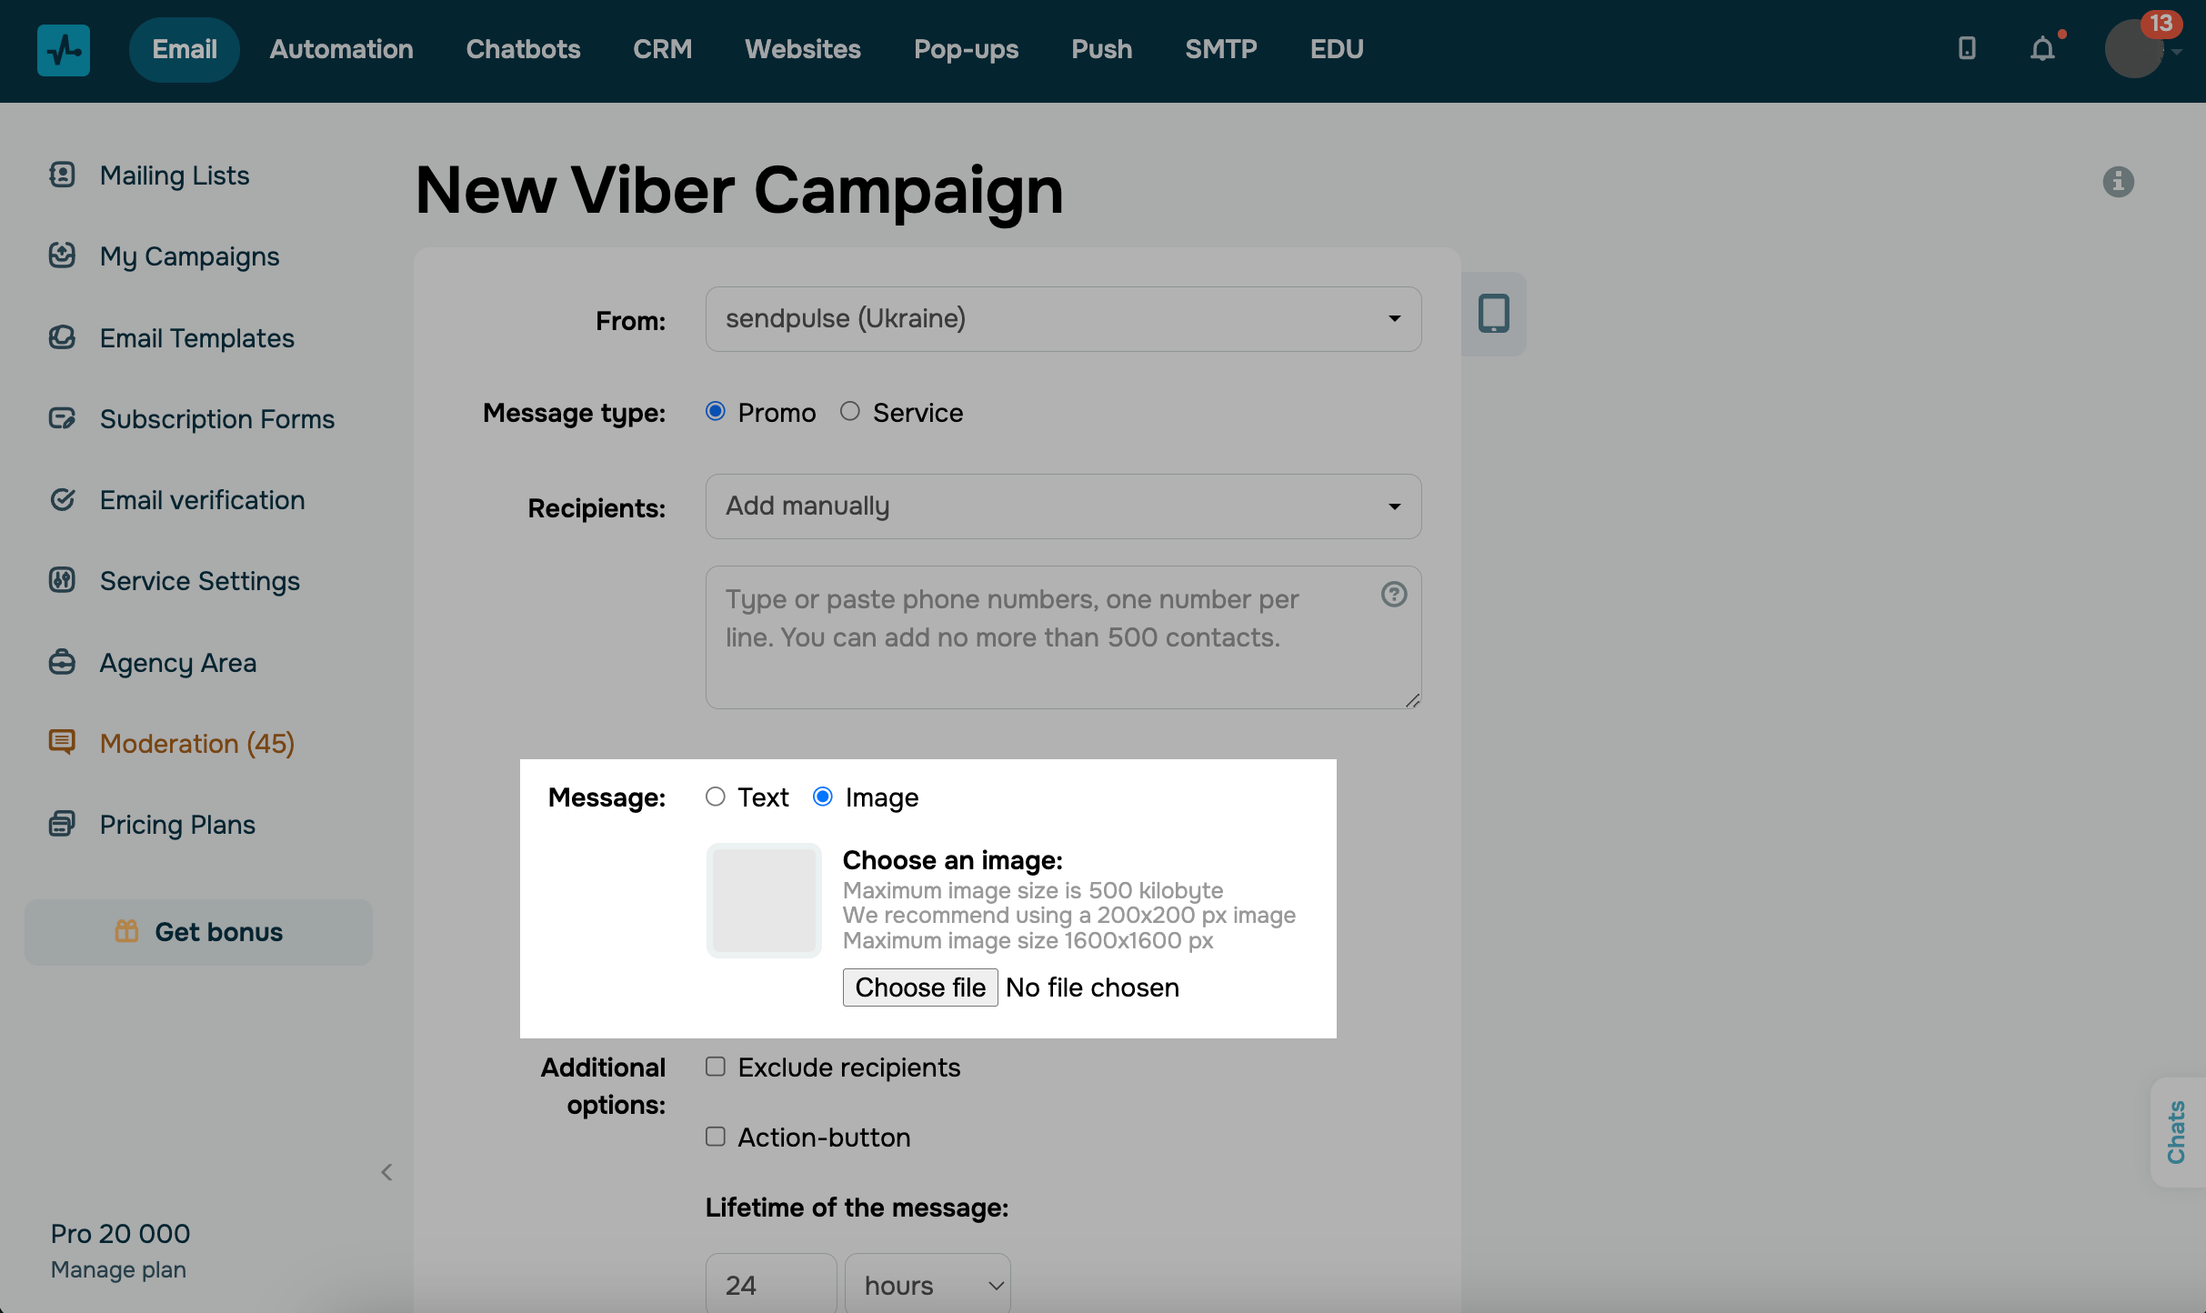Switch to the Pop-ups tab
Screen dimensions: 2206x1313
966,49
